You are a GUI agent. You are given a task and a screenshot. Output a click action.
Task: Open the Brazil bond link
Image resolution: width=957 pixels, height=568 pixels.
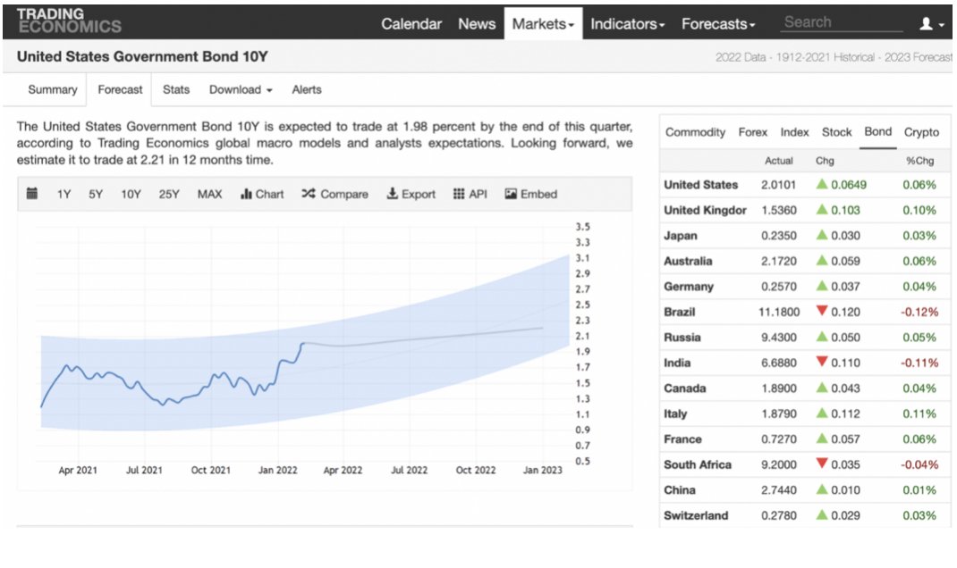[x=680, y=312]
